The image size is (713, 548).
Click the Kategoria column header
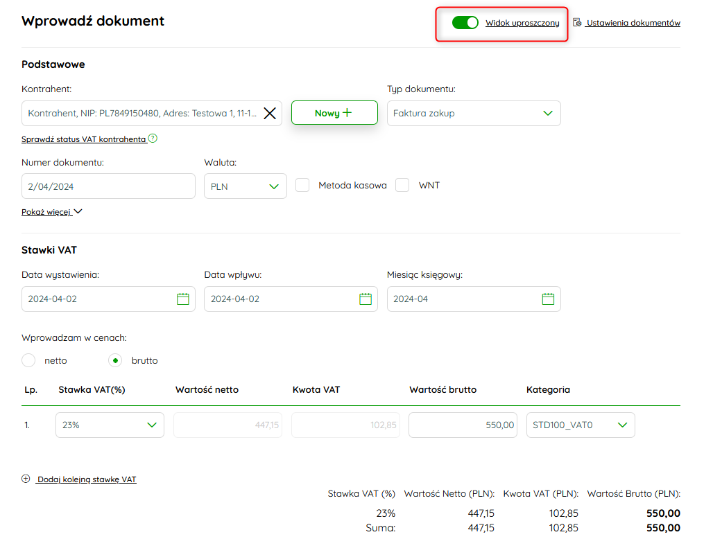(548, 389)
